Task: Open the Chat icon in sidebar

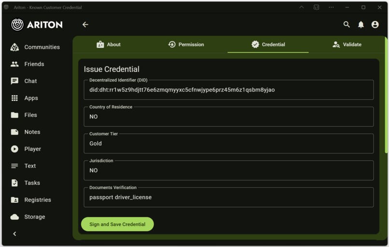Action: 14,81
